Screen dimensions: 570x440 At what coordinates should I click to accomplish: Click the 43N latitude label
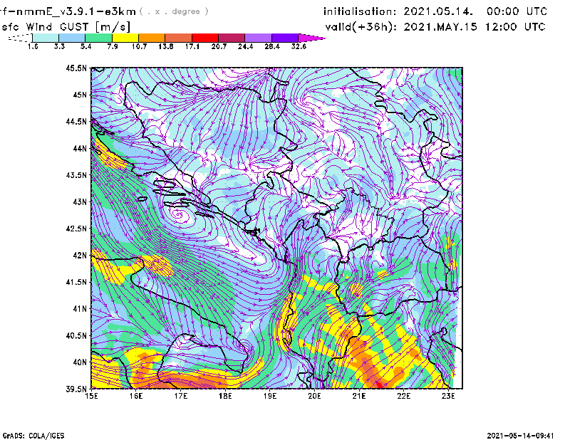(80, 201)
